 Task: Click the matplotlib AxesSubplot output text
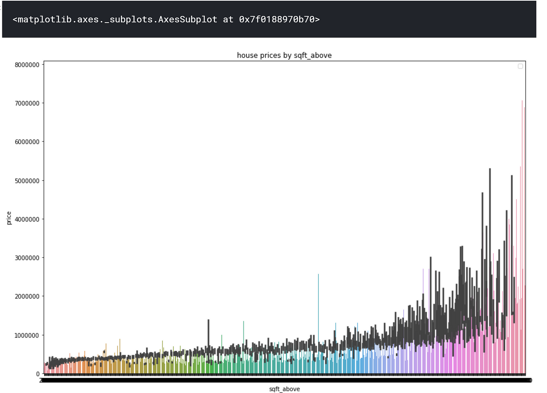pos(166,20)
